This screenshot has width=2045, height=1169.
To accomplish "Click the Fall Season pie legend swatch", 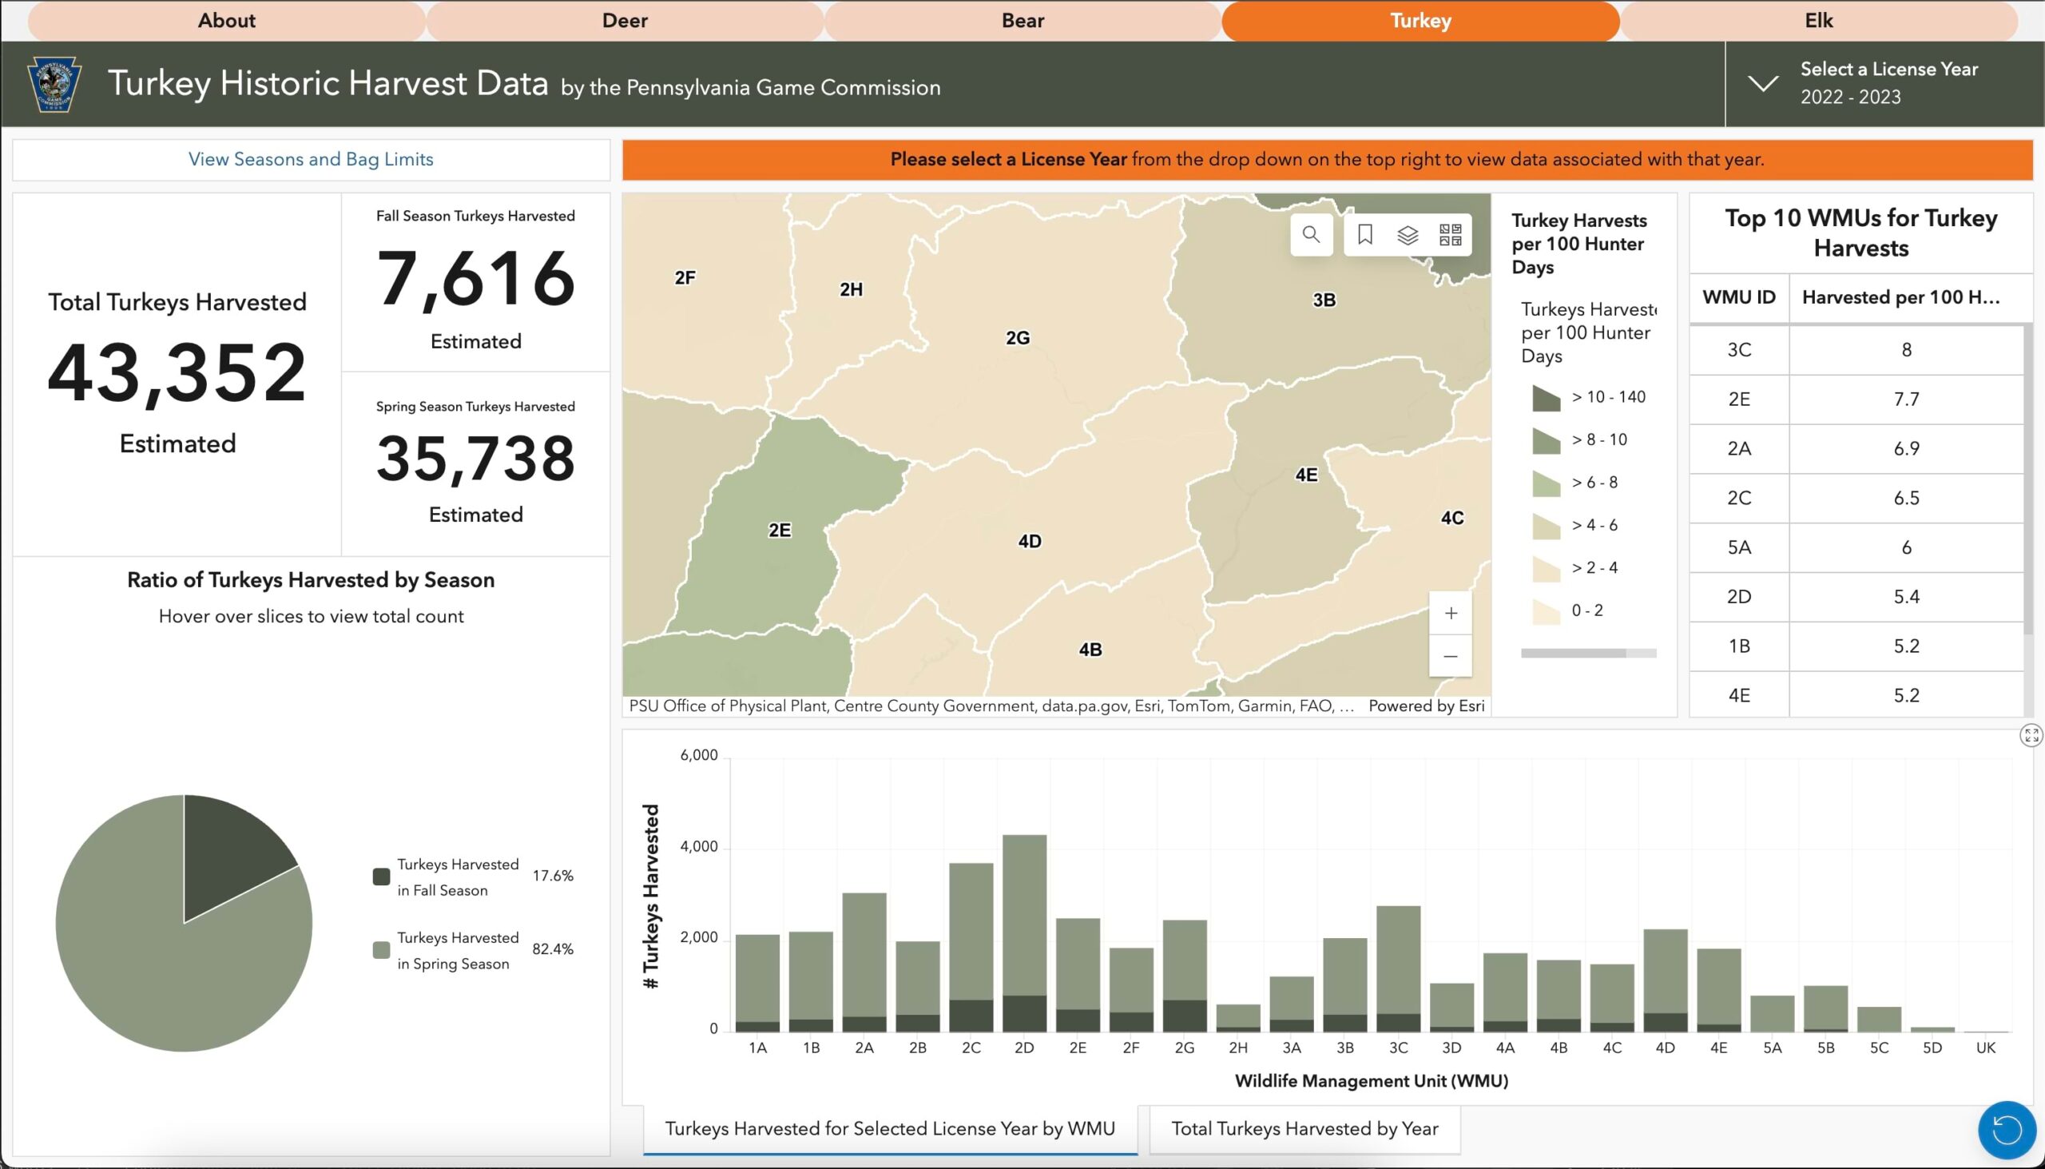I will (x=381, y=877).
